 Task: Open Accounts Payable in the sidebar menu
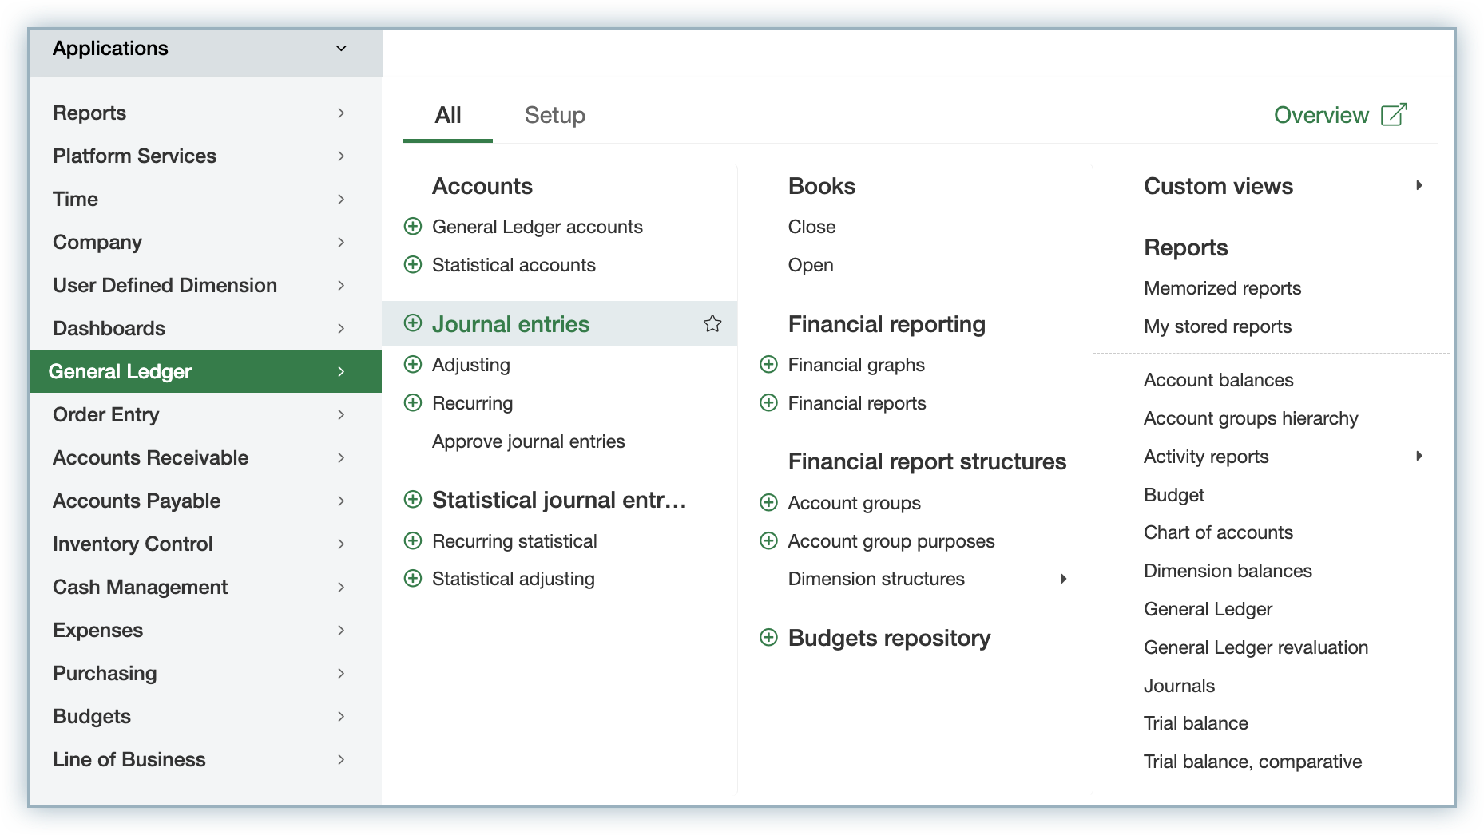137,501
